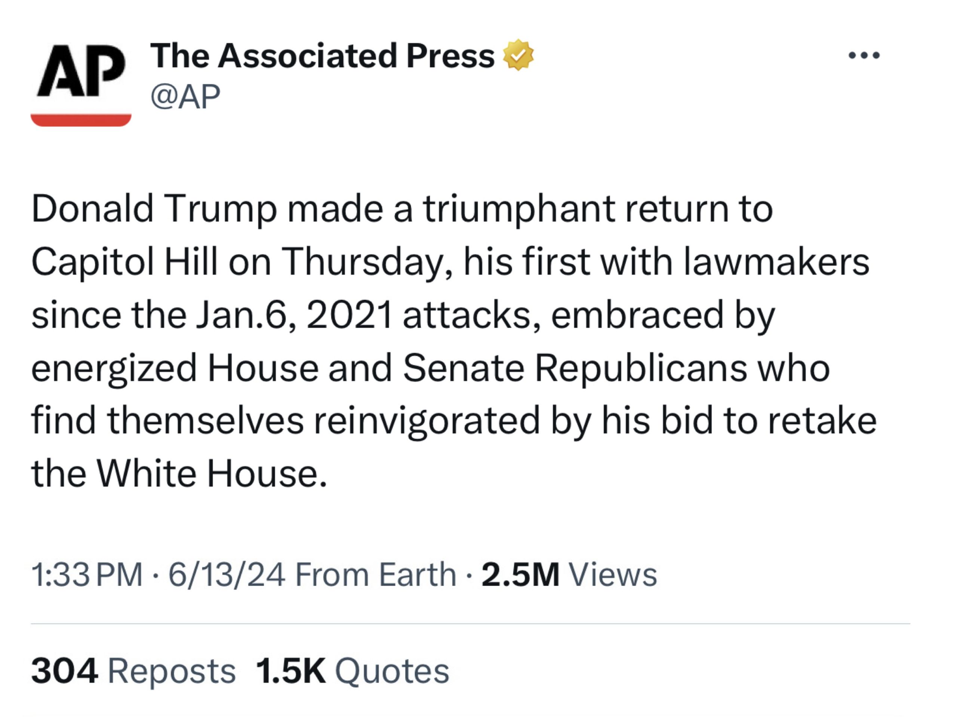Show the 1.5K quote count
Screen dimensions: 957x717
click(290, 671)
